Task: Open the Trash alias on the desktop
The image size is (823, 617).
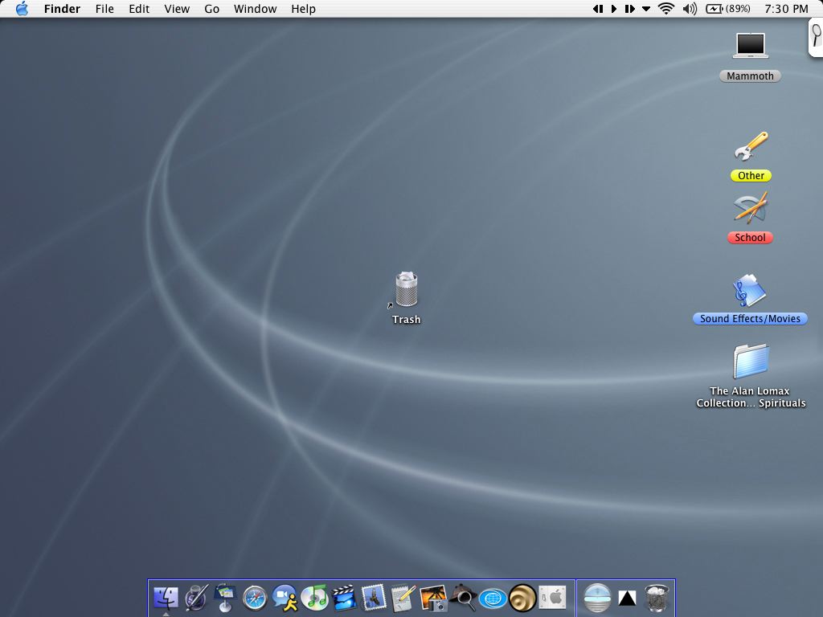Action: [407, 290]
